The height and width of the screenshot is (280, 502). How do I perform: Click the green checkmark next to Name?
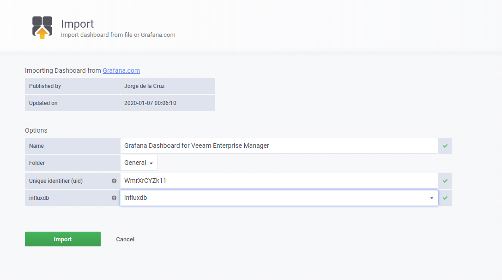[445, 146]
